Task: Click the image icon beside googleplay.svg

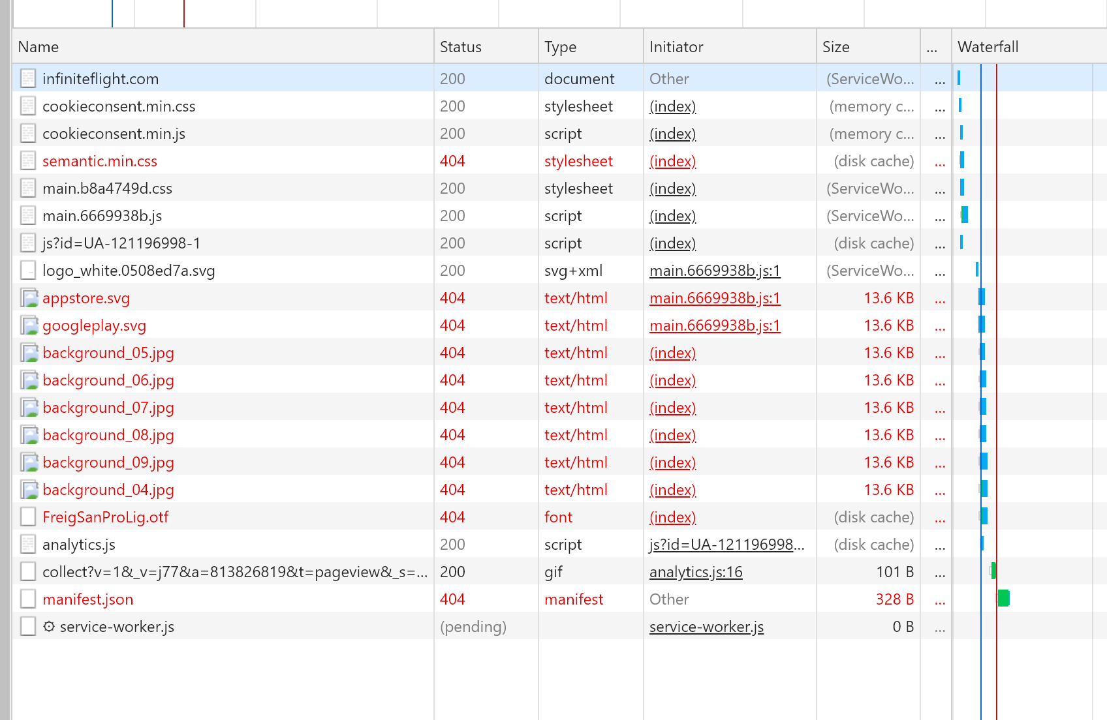Action: point(29,325)
